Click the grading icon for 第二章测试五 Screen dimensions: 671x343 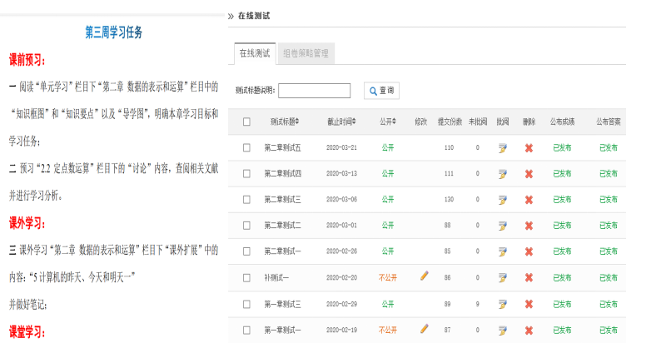[502, 148]
